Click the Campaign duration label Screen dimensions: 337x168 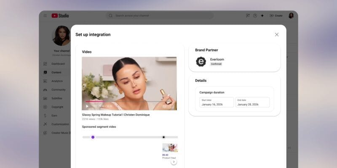pos(212,92)
